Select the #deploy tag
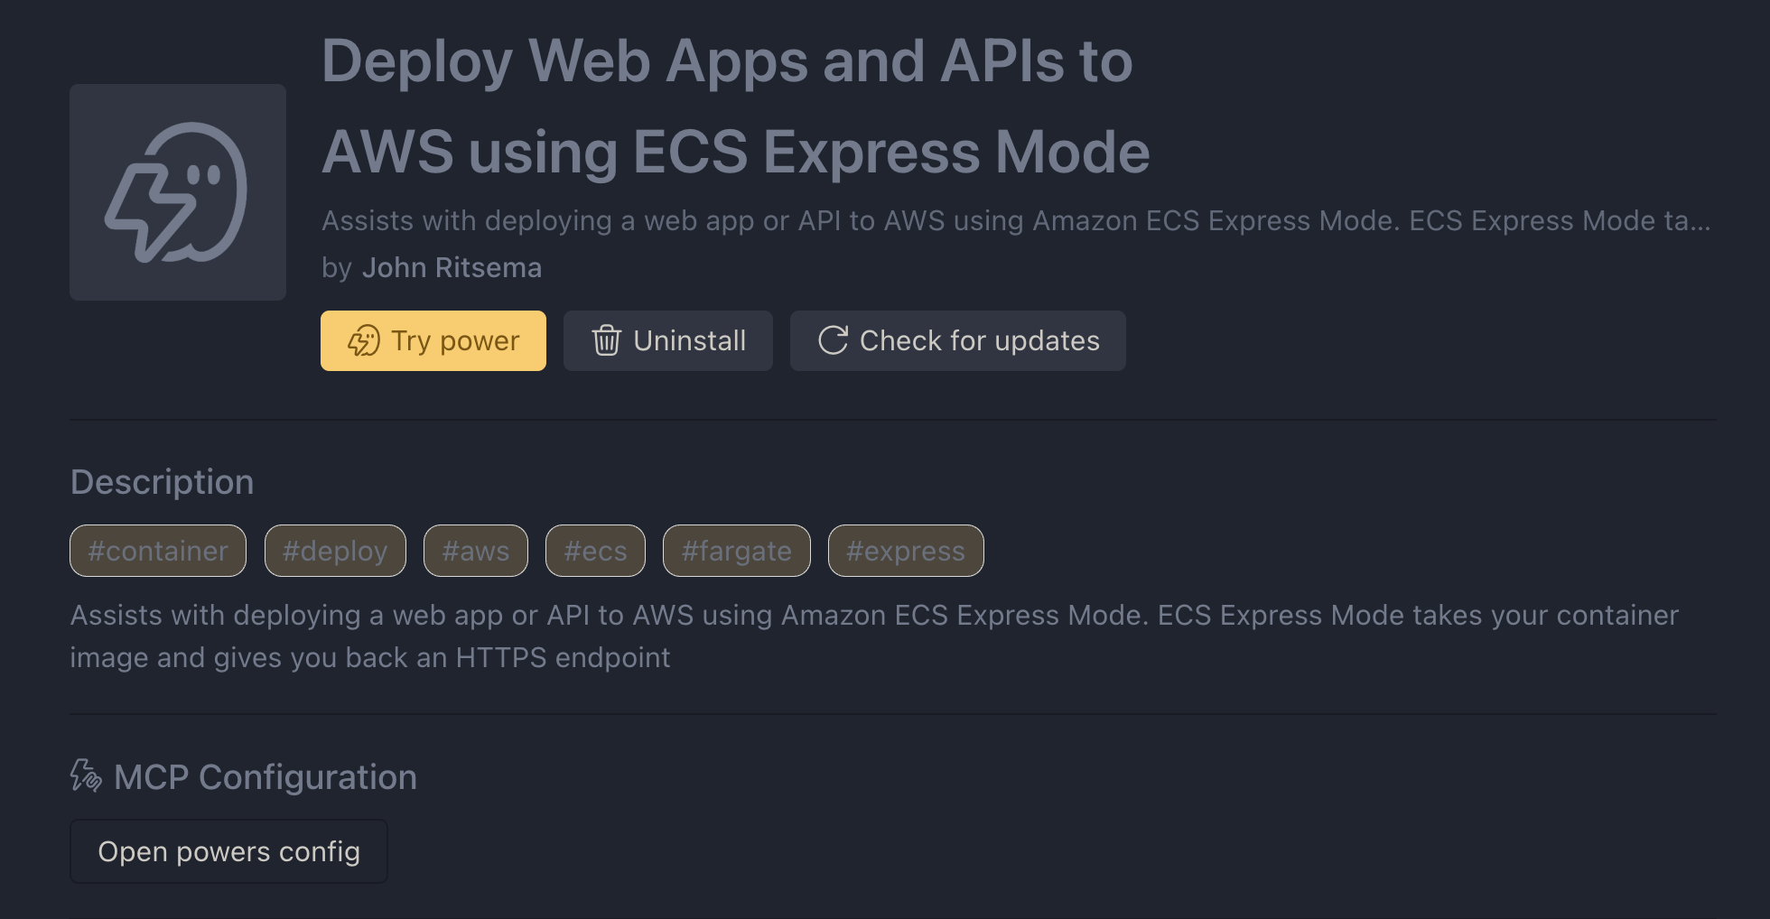 (335, 551)
